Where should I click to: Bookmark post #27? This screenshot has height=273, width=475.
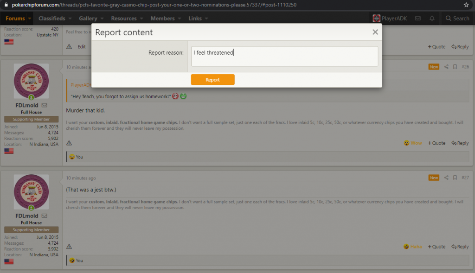pyautogui.click(x=455, y=178)
